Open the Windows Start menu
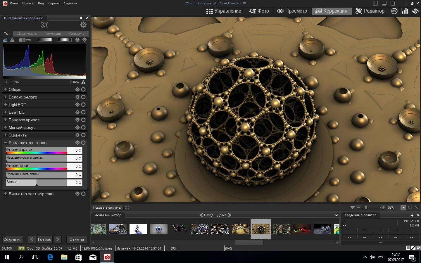This screenshot has width=421, height=263. [x=7, y=257]
